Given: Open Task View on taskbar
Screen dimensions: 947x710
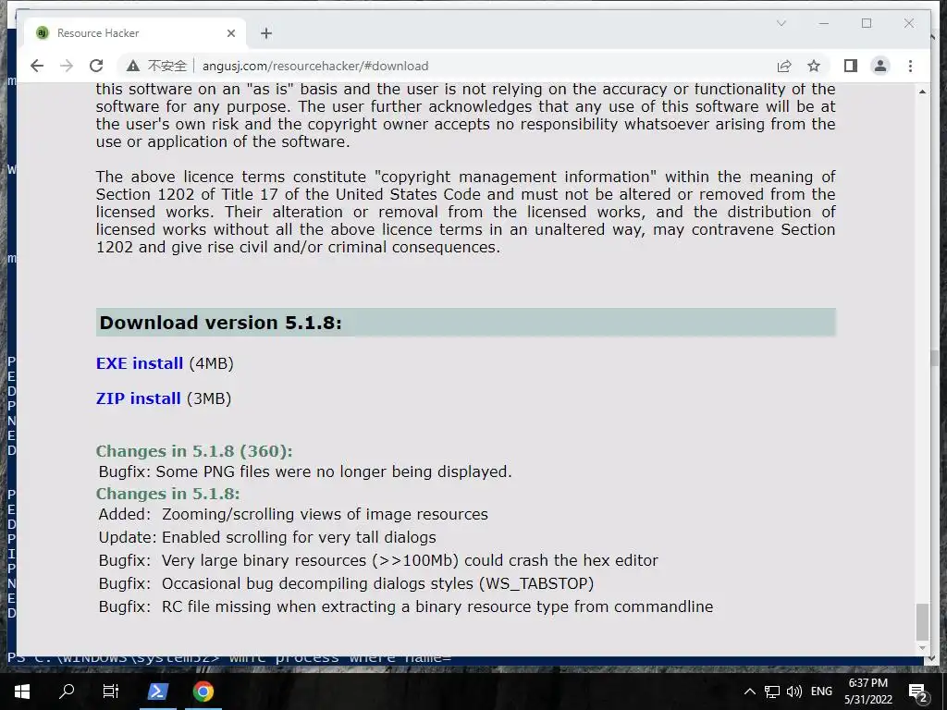Looking at the screenshot, I should 111,692.
